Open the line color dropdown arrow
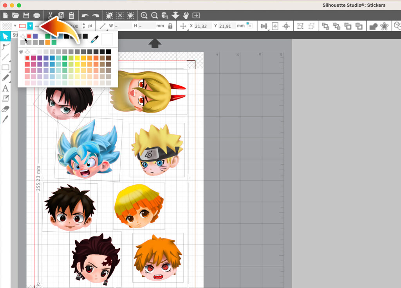Viewport: 401px width, 288px height. [x=30, y=26]
